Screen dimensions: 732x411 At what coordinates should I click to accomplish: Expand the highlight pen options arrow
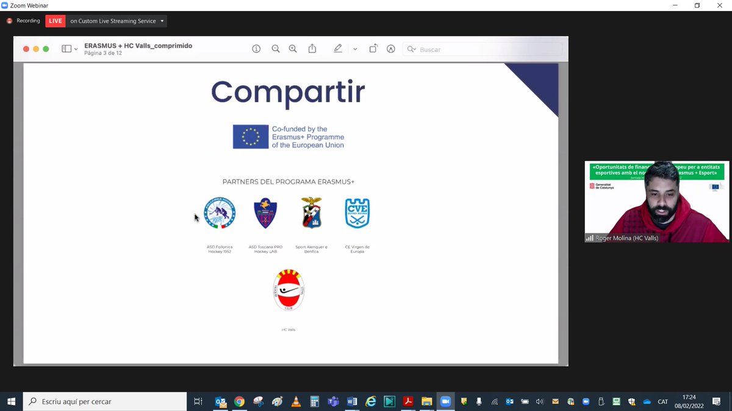coord(355,49)
